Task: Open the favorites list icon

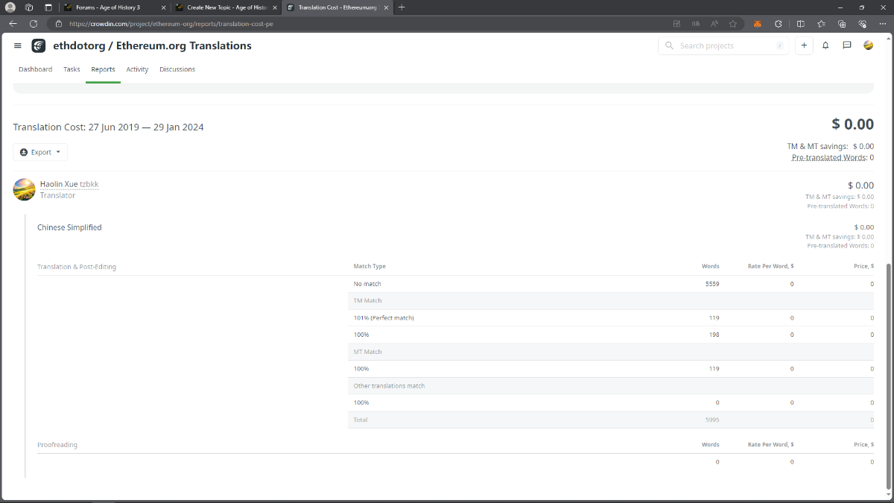Action: [x=821, y=23]
